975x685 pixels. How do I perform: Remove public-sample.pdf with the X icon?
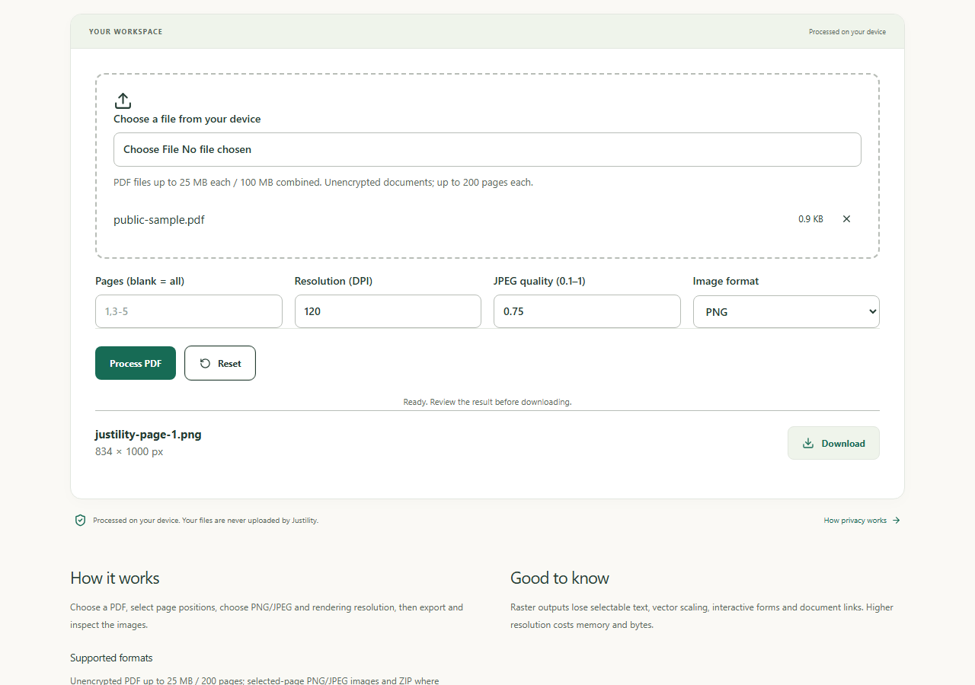(846, 219)
